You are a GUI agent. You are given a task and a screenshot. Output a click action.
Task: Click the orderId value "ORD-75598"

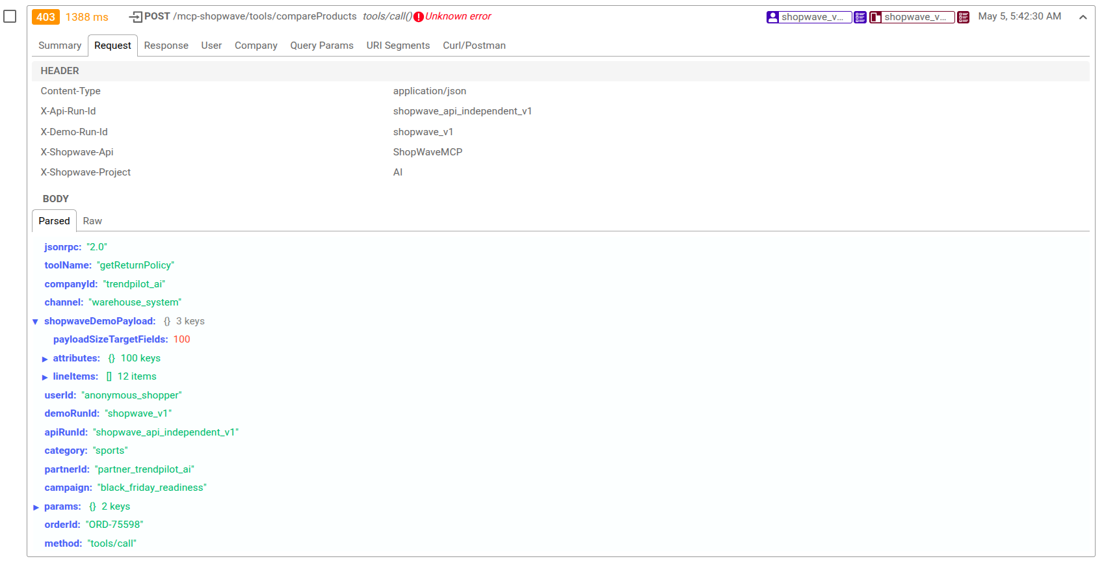114,525
